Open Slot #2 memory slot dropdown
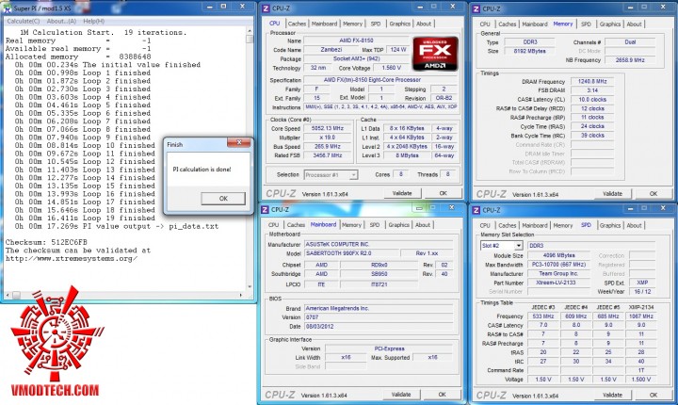 [x=502, y=245]
